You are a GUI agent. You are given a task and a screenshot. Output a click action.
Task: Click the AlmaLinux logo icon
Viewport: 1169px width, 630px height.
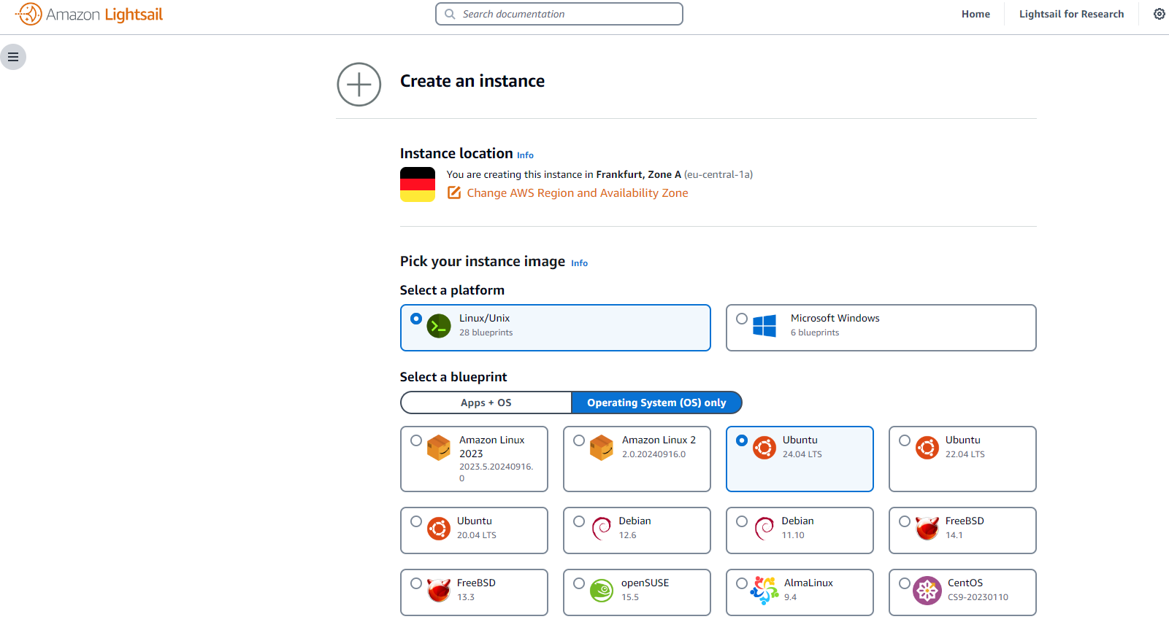pyautogui.click(x=764, y=591)
